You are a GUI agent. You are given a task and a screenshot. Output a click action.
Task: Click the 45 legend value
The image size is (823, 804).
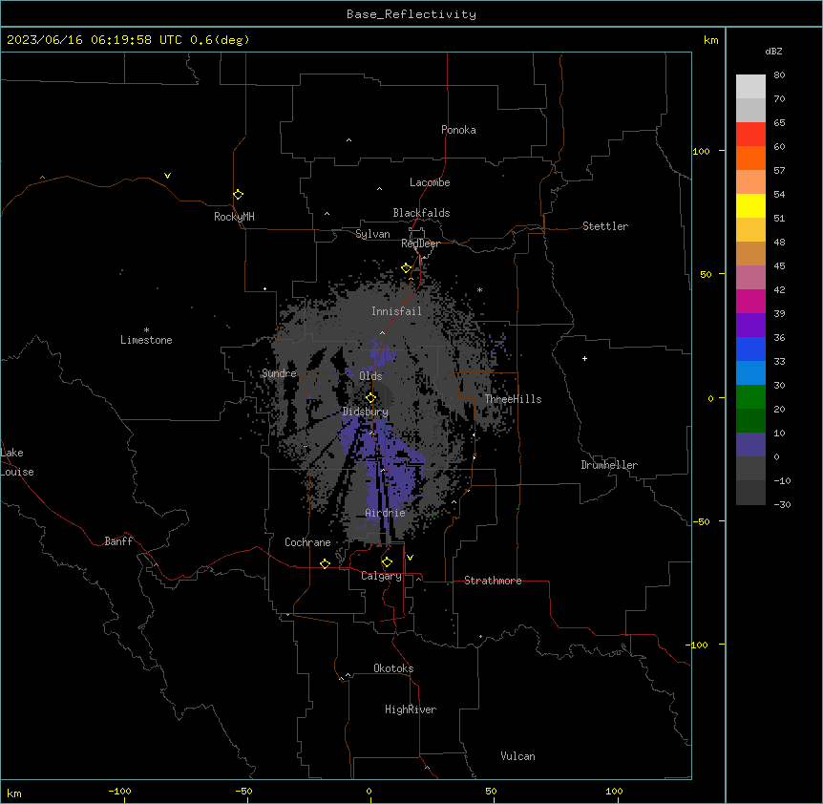779,266
